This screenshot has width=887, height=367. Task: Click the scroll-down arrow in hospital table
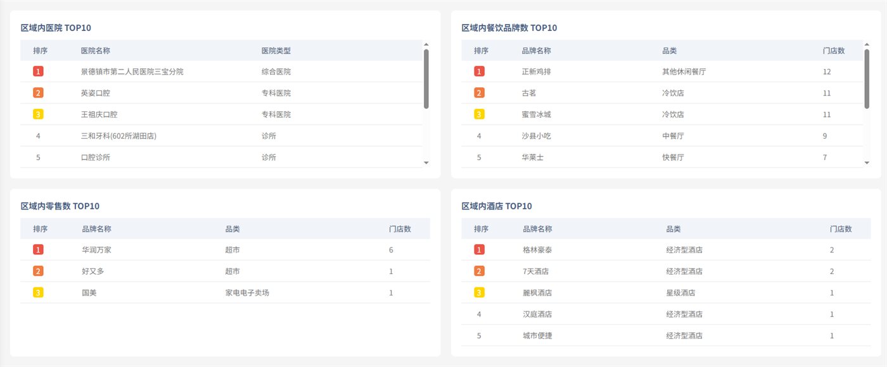click(x=426, y=163)
